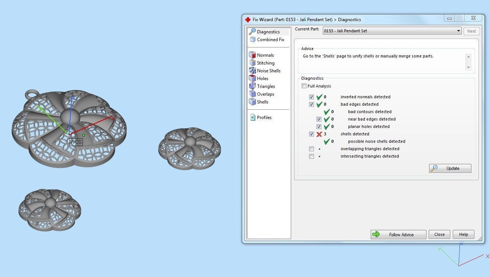Click the Help button
Image resolution: width=490 pixels, height=277 pixels.
pyautogui.click(x=463, y=234)
